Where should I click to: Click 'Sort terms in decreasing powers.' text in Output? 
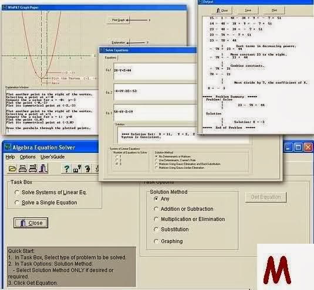pyautogui.click(x=266, y=46)
